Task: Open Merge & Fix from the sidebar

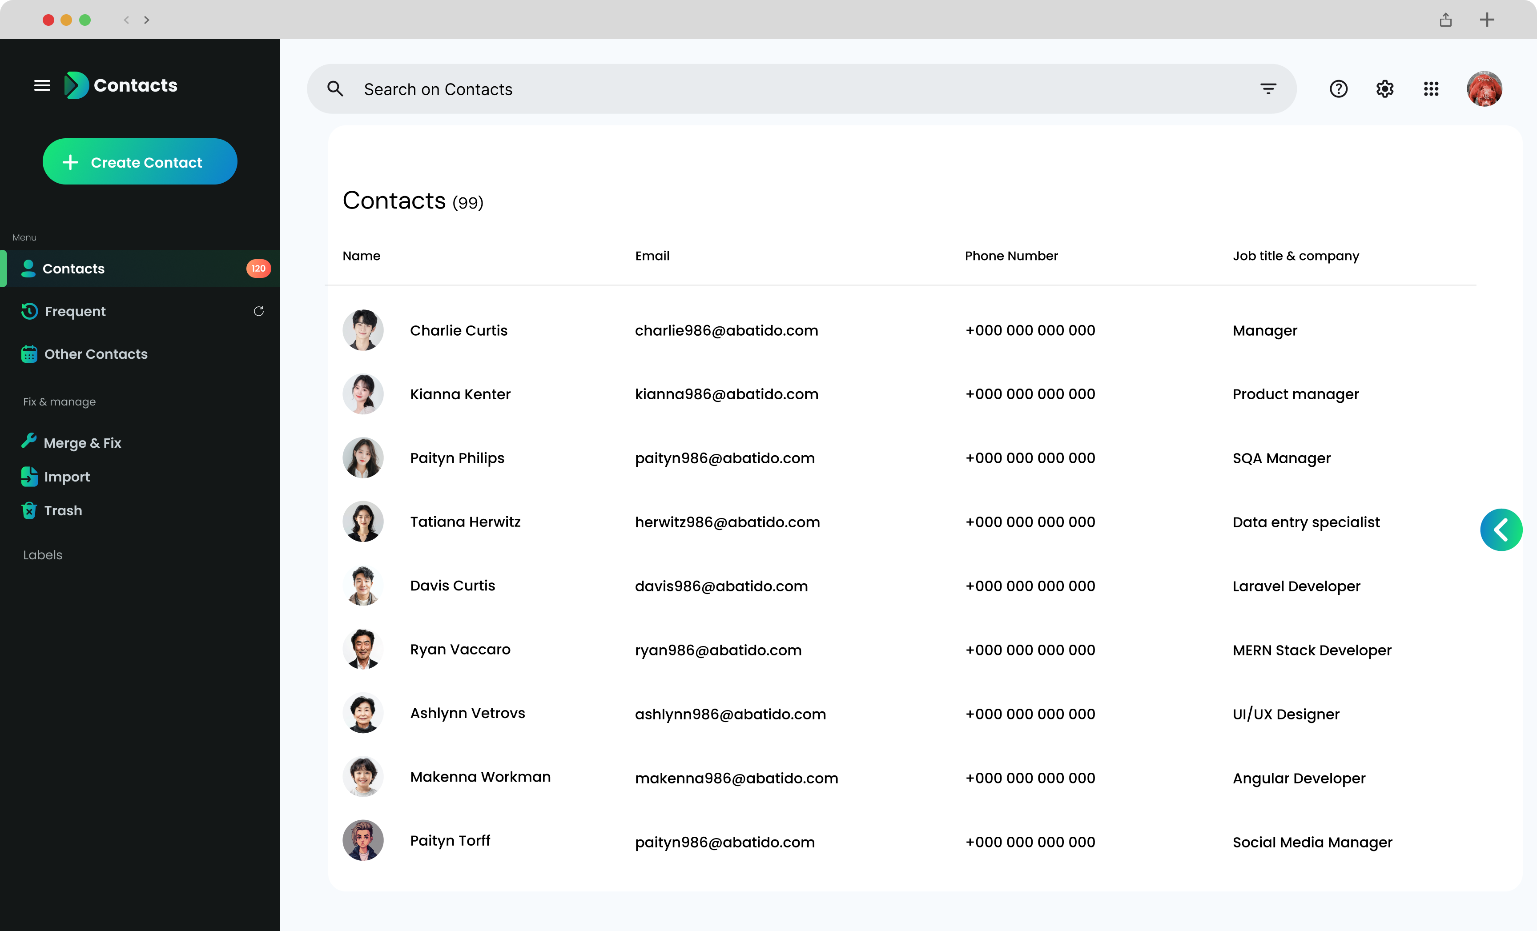Action: click(82, 442)
